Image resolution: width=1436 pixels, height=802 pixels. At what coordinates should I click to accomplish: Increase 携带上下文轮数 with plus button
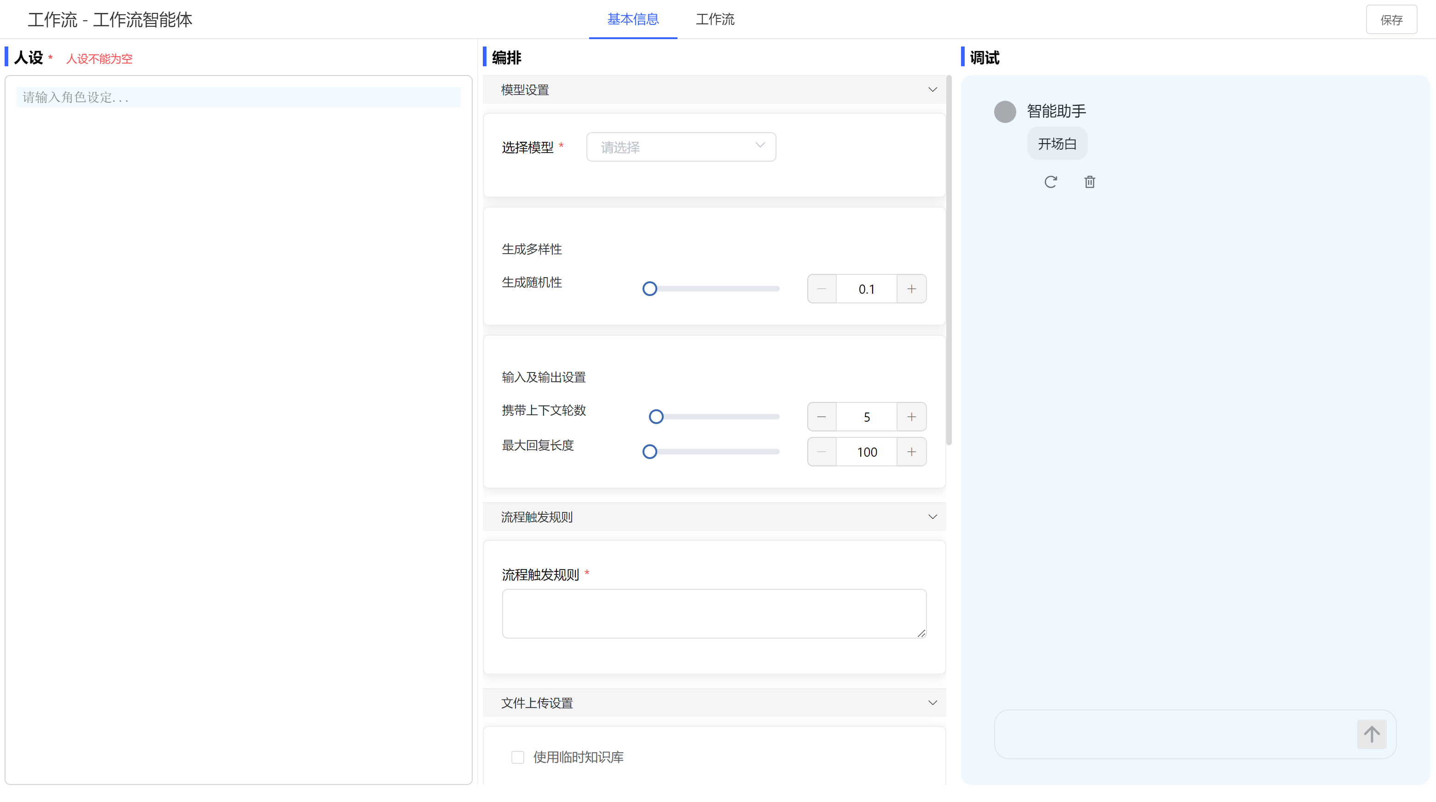click(x=911, y=417)
